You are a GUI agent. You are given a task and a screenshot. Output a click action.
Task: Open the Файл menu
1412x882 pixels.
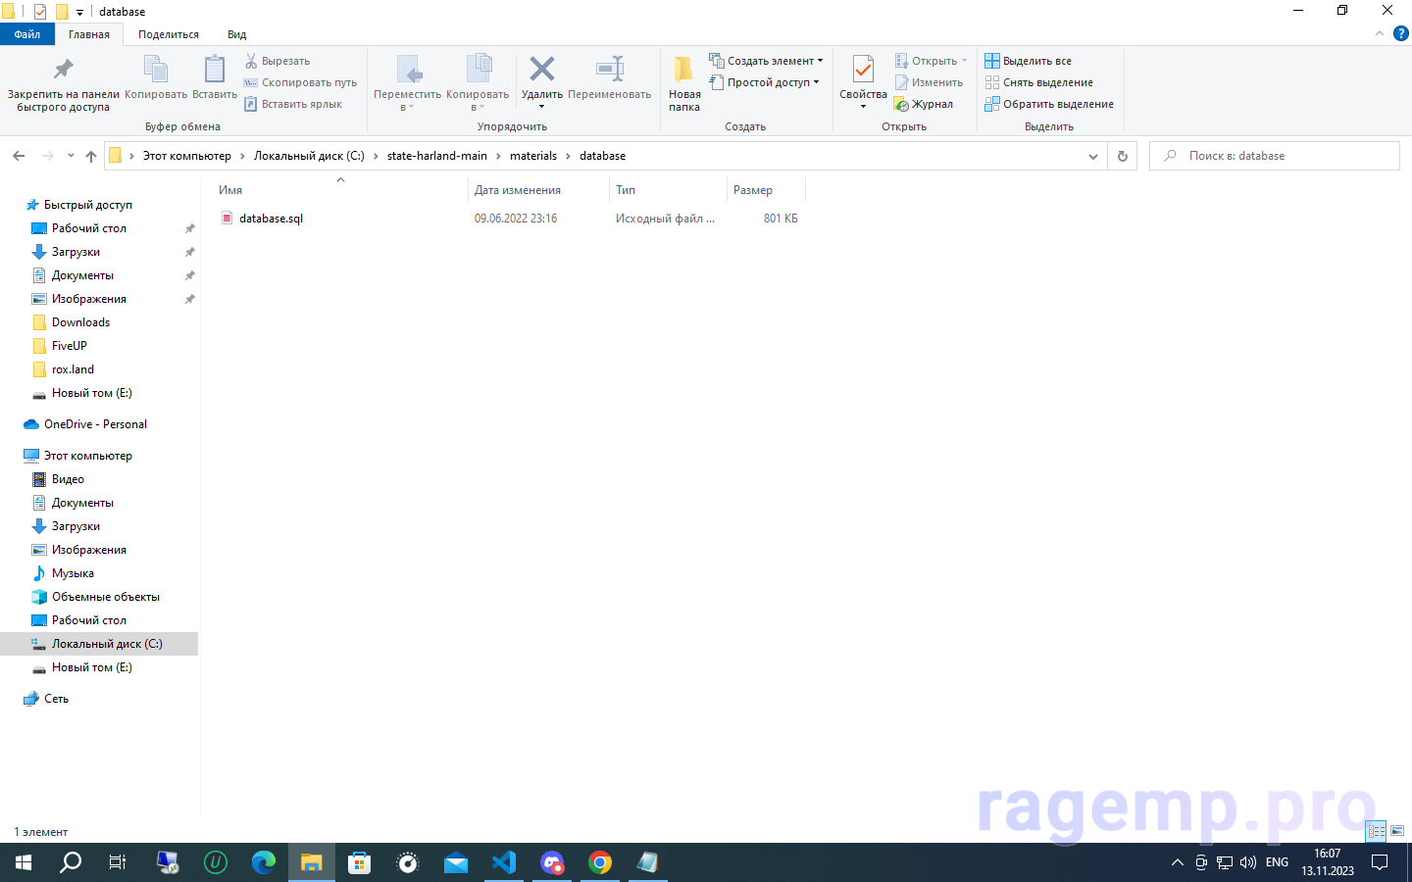point(27,34)
